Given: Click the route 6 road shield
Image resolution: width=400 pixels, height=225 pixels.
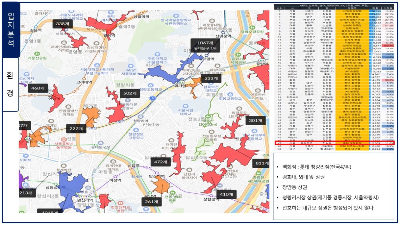Looking at the screenshot, I should click(153, 98).
